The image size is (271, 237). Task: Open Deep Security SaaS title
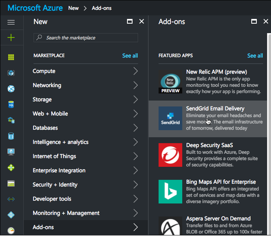pos(209,145)
